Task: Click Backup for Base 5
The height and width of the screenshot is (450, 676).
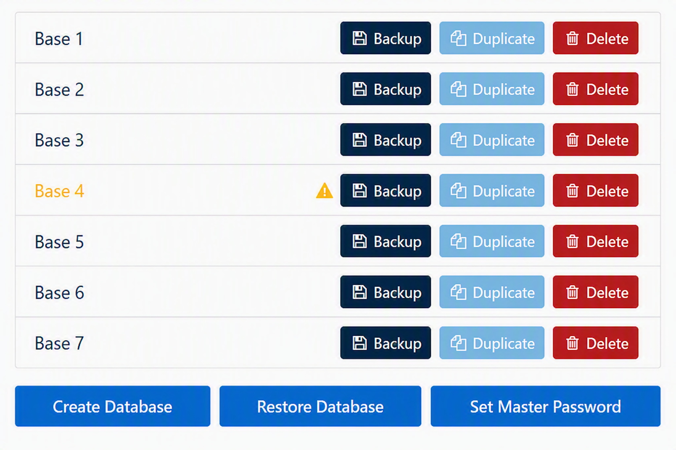Action: (x=386, y=241)
